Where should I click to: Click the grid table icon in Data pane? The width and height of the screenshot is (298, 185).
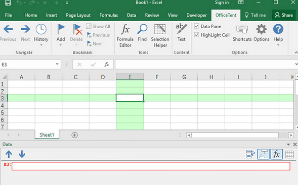tap(289, 154)
